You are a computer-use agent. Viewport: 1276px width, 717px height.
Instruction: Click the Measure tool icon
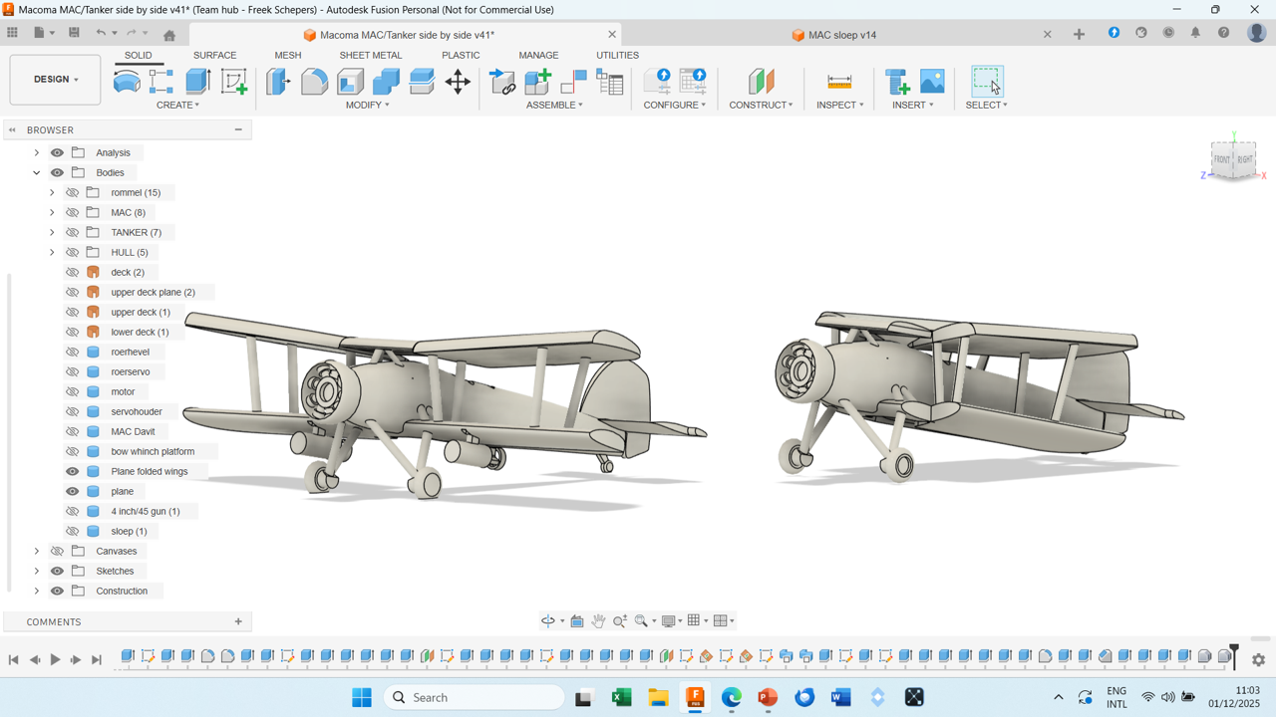tap(839, 81)
